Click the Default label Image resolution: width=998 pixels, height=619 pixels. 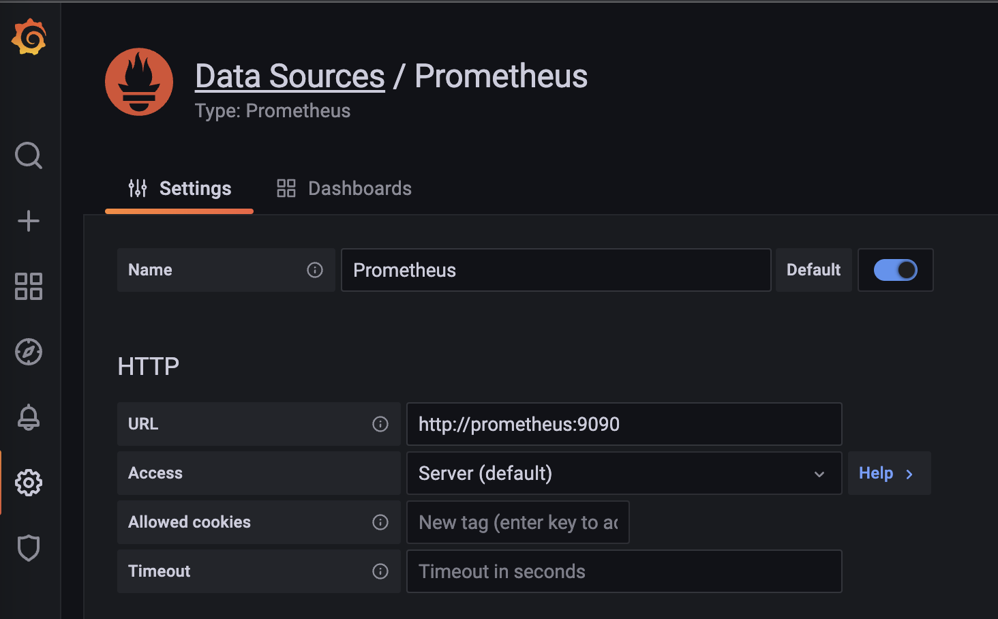click(x=814, y=270)
